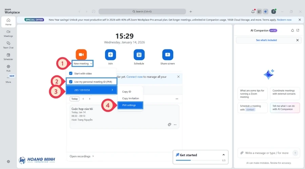Click the orange New meeting camera icon
The height and width of the screenshot is (169, 305).
click(81, 54)
